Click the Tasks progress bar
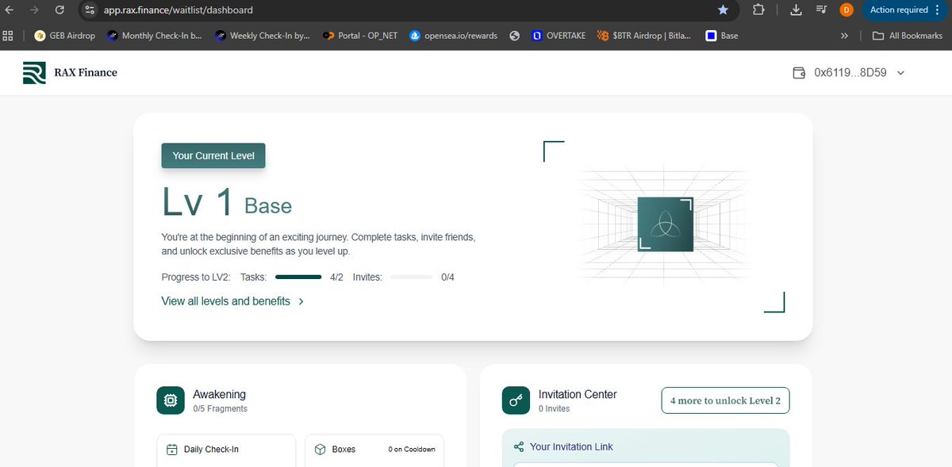The width and height of the screenshot is (952, 467). pos(298,278)
